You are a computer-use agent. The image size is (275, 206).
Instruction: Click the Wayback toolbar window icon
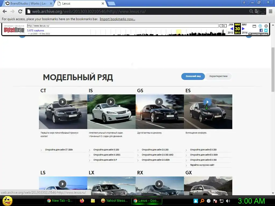click(x=254, y=26)
